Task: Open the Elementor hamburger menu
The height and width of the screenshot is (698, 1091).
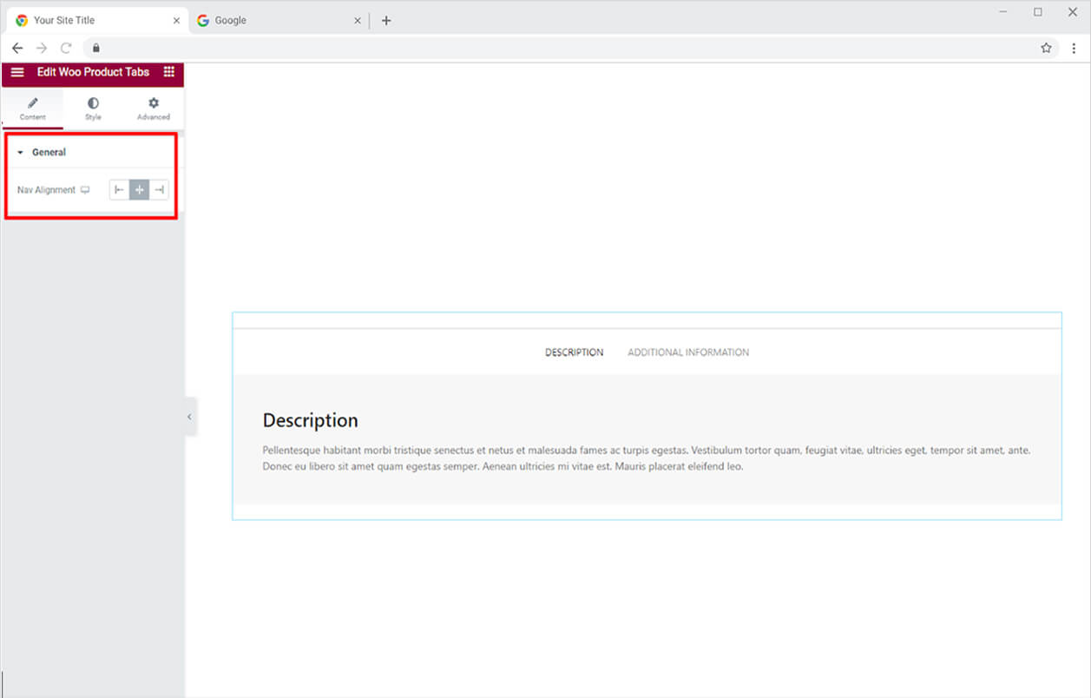Action: 17,72
